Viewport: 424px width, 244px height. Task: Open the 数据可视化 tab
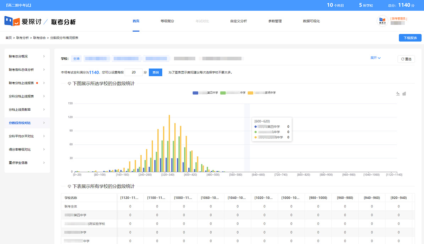311,21
